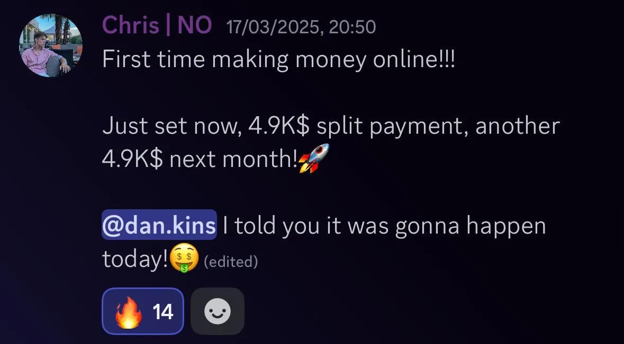Open Chris's profile picture avatar
The height and width of the screenshot is (344, 624).
50,45
